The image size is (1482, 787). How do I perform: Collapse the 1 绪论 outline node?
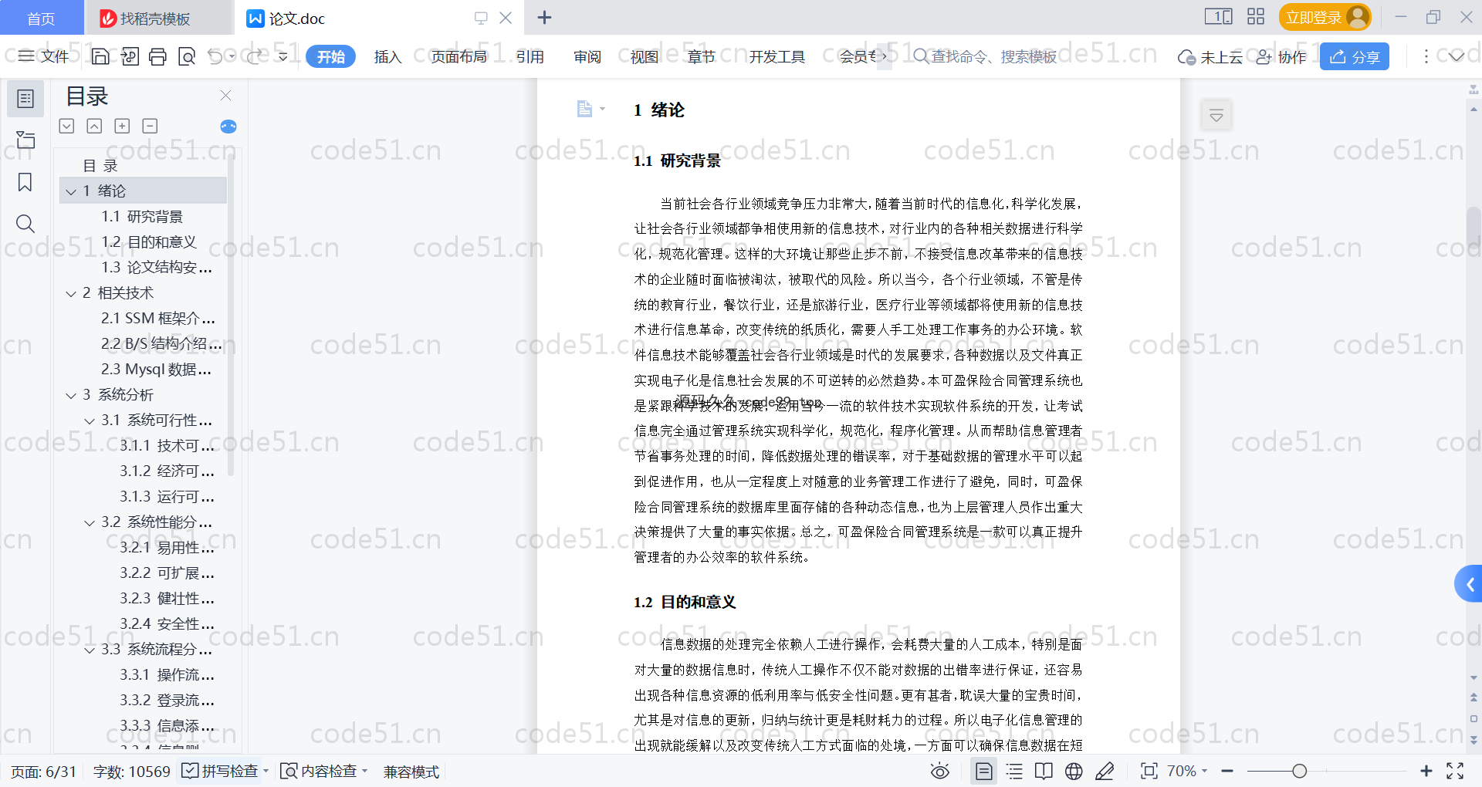(71, 191)
